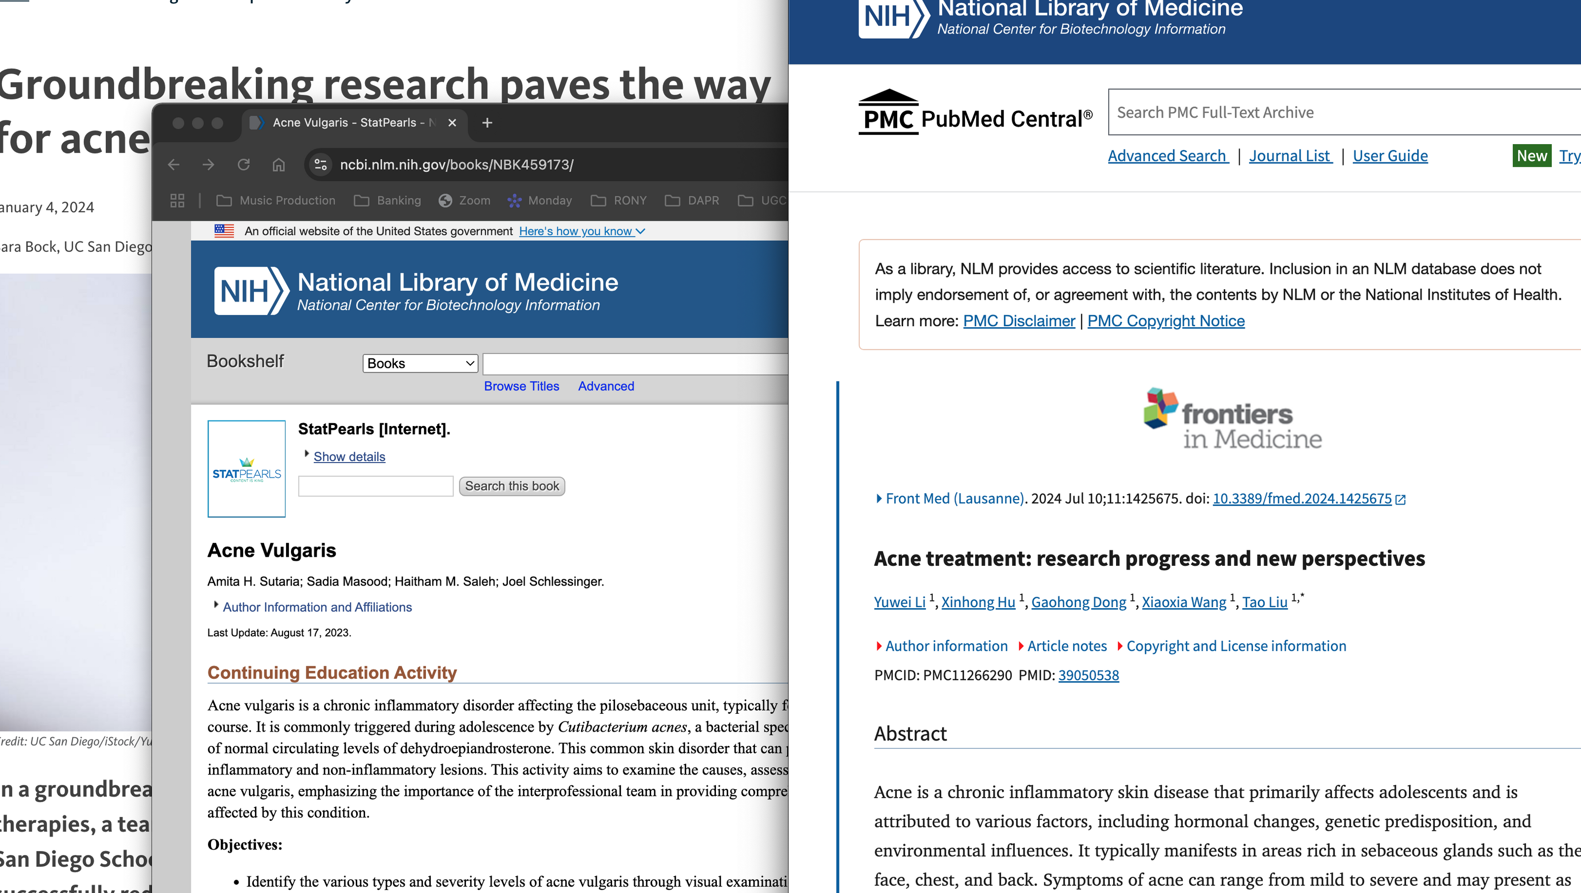The height and width of the screenshot is (893, 1581).
Task: Click the search this book text field
Action: pyautogui.click(x=375, y=486)
